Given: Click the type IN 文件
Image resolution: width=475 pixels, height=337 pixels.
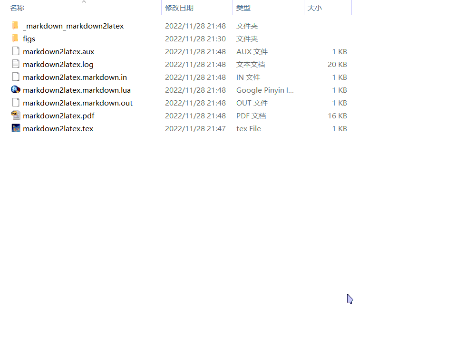Looking at the screenshot, I should [248, 77].
